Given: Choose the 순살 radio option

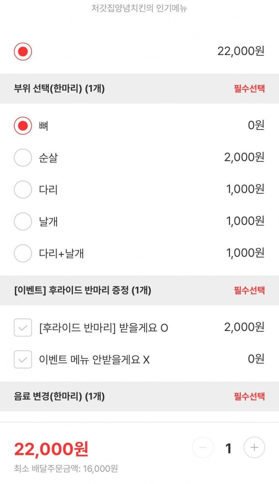Looking at the screenshot, I should [23, 158].
